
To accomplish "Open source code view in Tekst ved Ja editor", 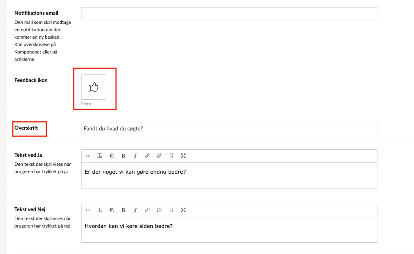I will click(88, 156).
